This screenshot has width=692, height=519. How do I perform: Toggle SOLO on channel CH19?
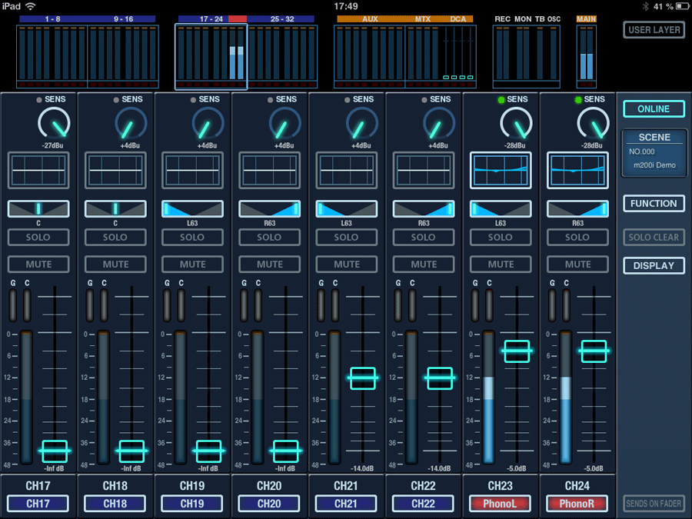coord(192,238)
